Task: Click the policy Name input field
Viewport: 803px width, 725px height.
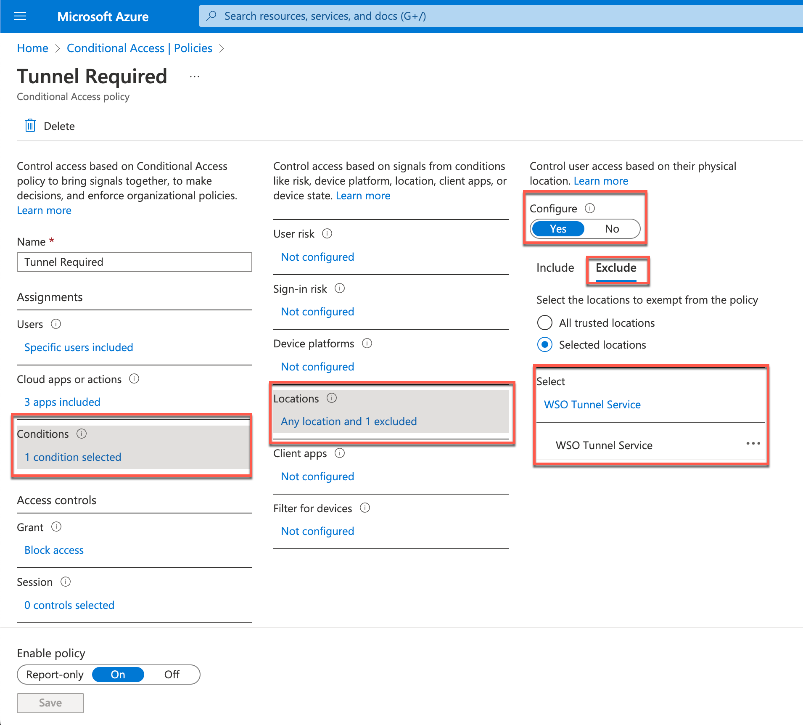Action: [134, 262]
